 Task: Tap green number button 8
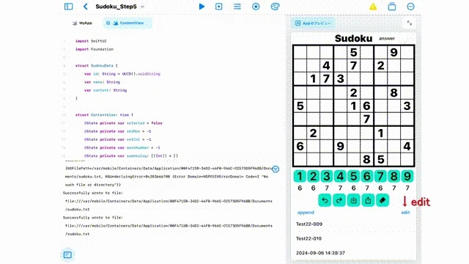pyautogui.click(x=394, y=176)
